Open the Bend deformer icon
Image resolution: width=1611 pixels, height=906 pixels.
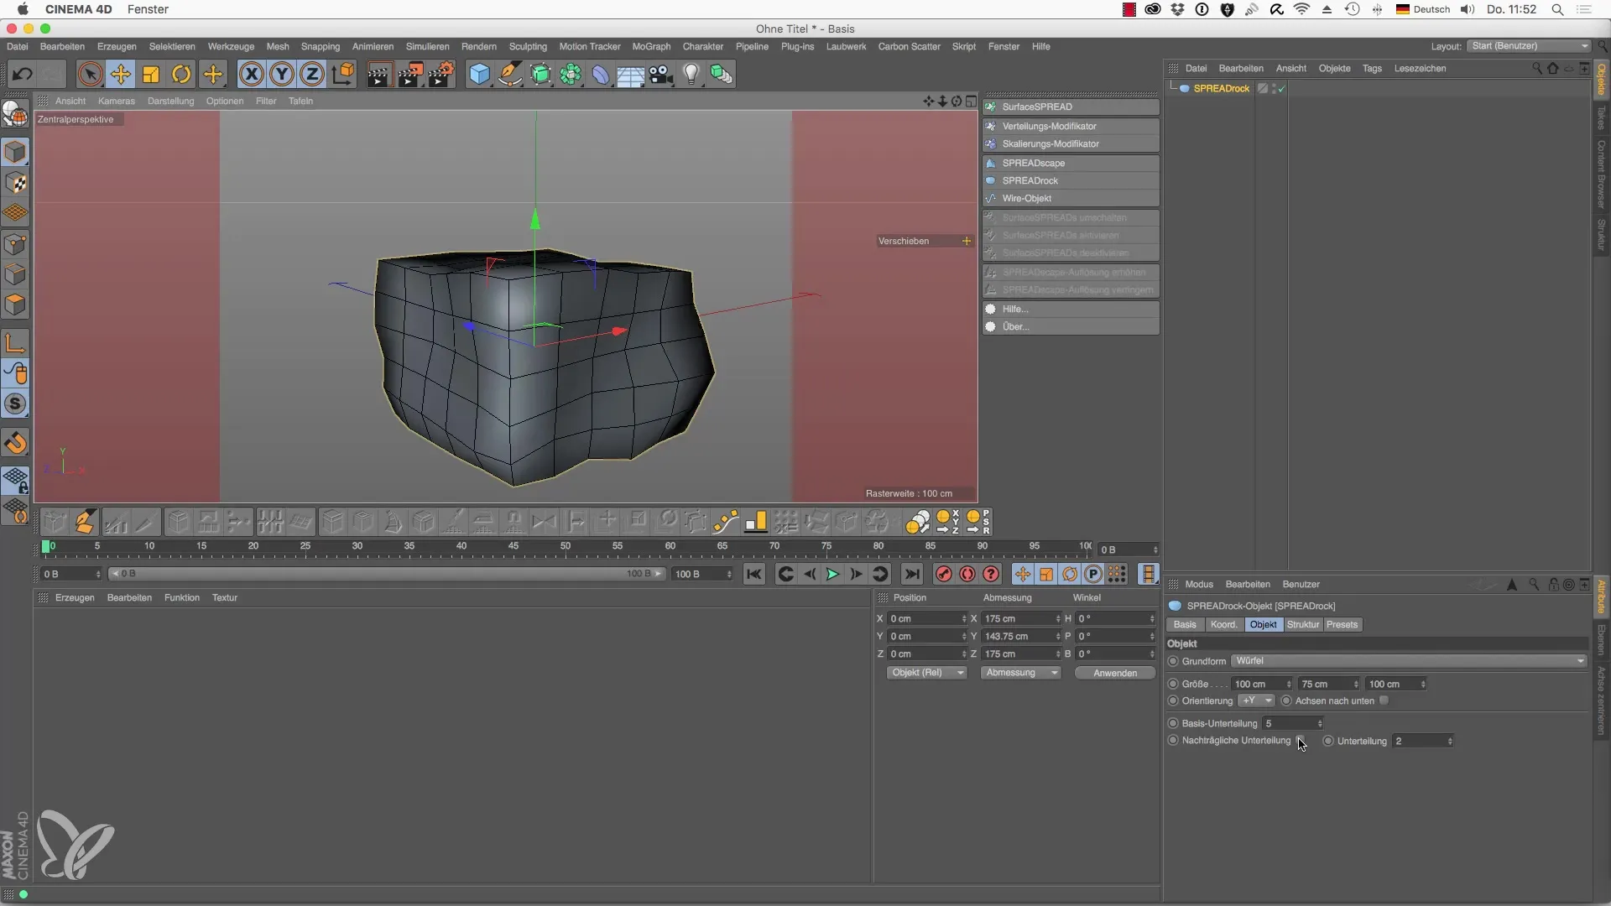coord(601,75)
